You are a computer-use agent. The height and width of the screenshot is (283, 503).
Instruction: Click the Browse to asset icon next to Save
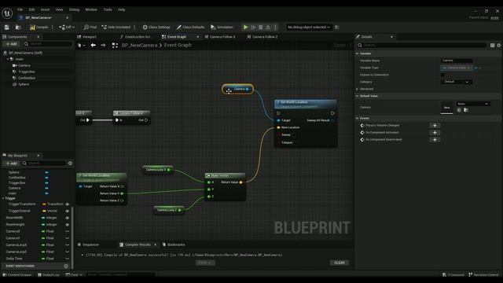point(18,28)
